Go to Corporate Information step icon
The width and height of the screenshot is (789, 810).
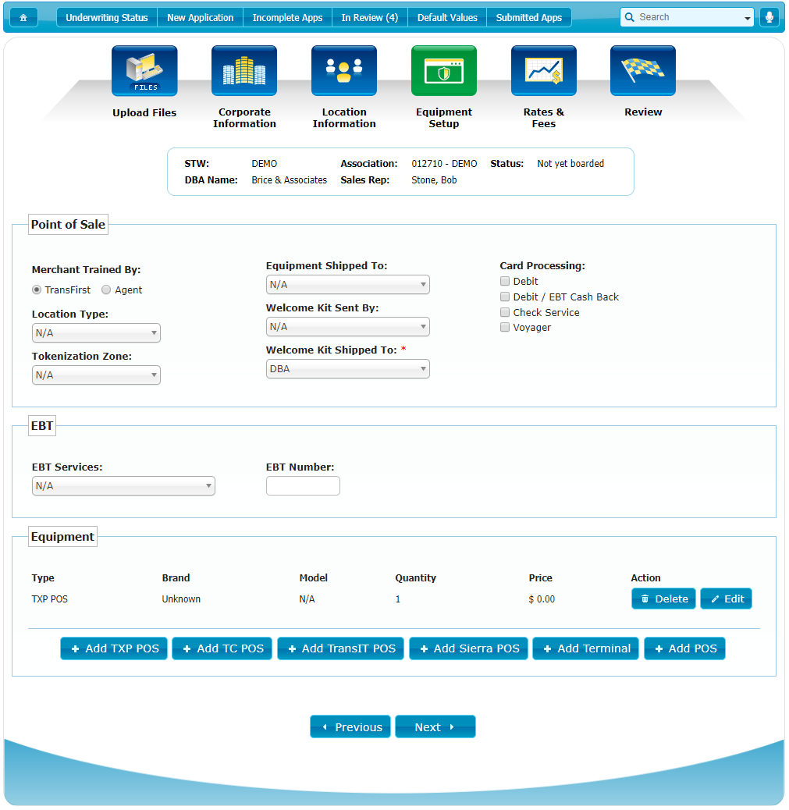(x=244, y=71)
